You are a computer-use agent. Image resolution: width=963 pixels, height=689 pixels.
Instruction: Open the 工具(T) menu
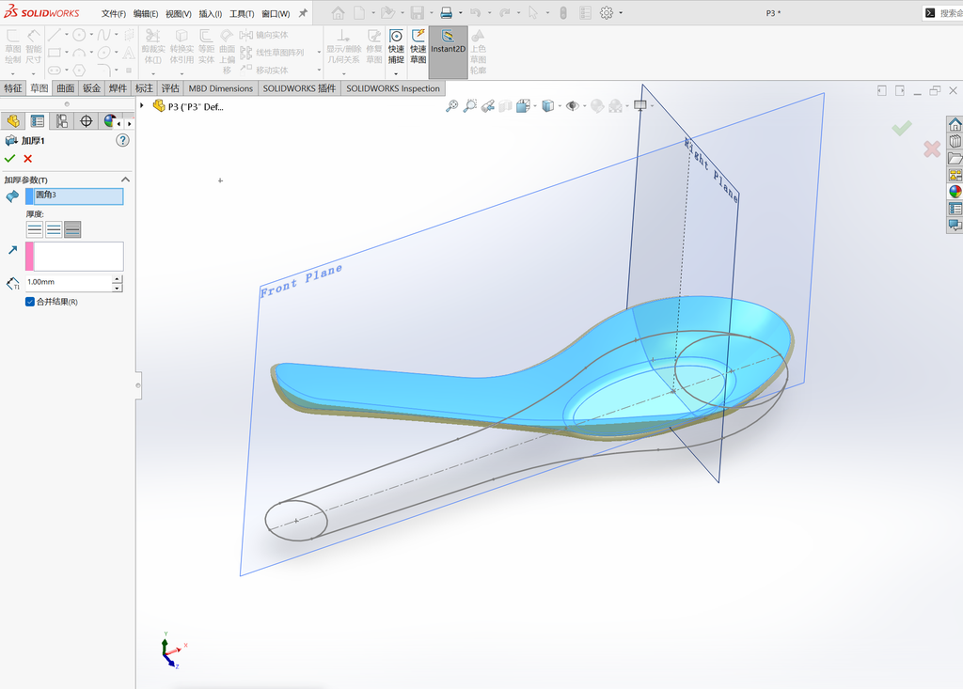click(242, 13)
